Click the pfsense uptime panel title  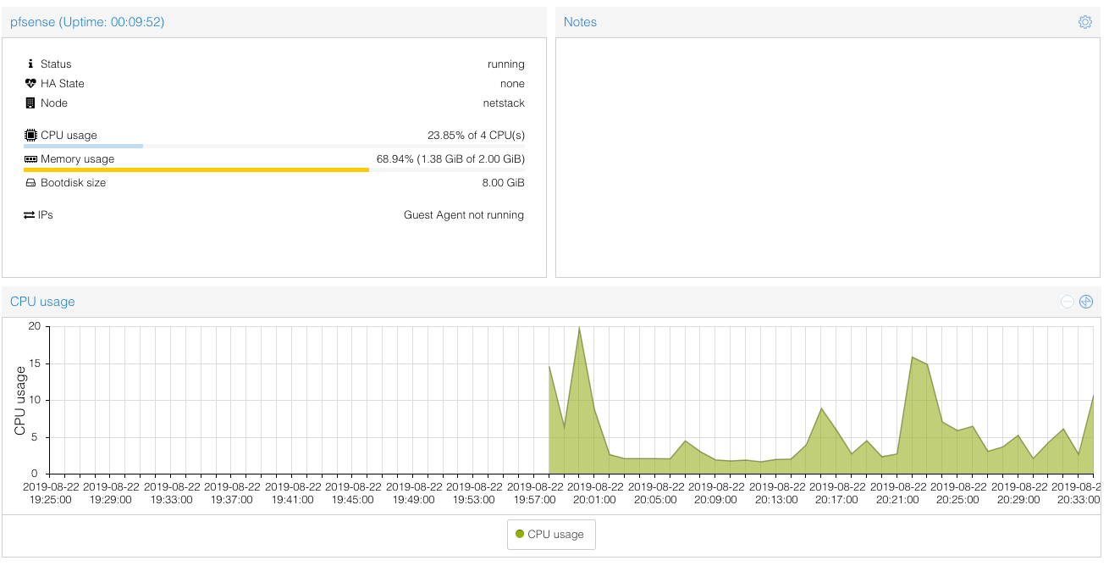coord(87,22)
